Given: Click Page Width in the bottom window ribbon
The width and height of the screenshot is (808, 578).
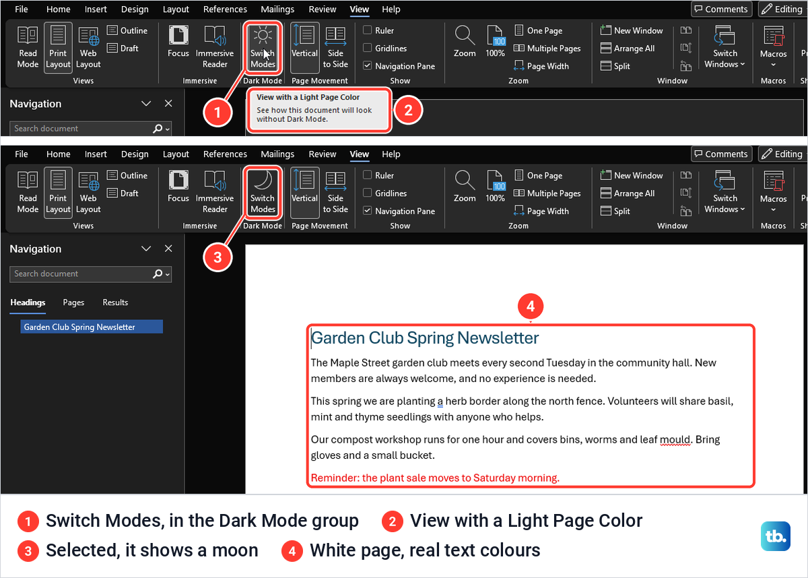Looking at the screenshot, I should (x=541, y=211).
